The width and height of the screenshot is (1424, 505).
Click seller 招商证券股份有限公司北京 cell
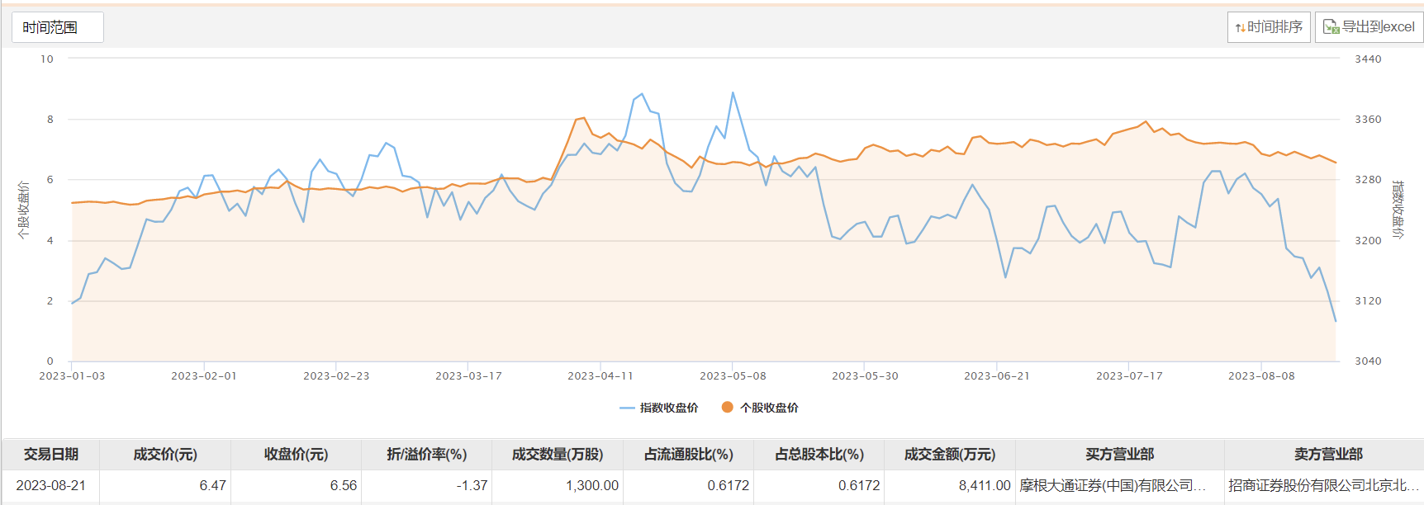(x=1324, y=485)
